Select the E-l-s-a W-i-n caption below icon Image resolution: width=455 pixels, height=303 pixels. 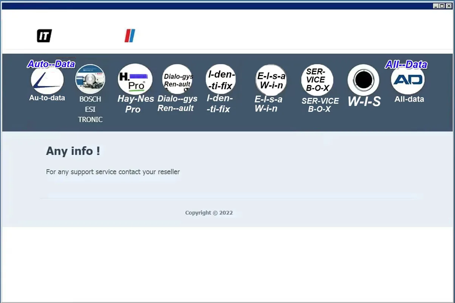point(268,104)
